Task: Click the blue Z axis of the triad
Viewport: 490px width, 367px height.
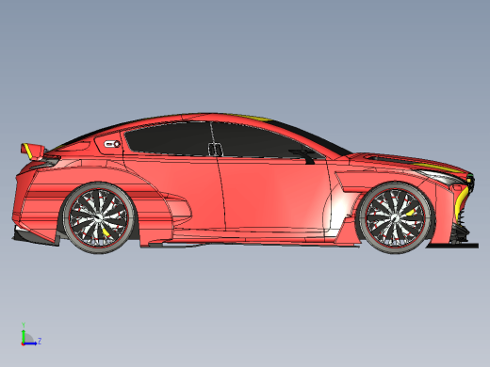Action: [x=30, y=343]
